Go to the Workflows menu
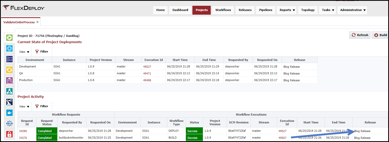This screenshot has height=142, width=389. click(223, 10)
